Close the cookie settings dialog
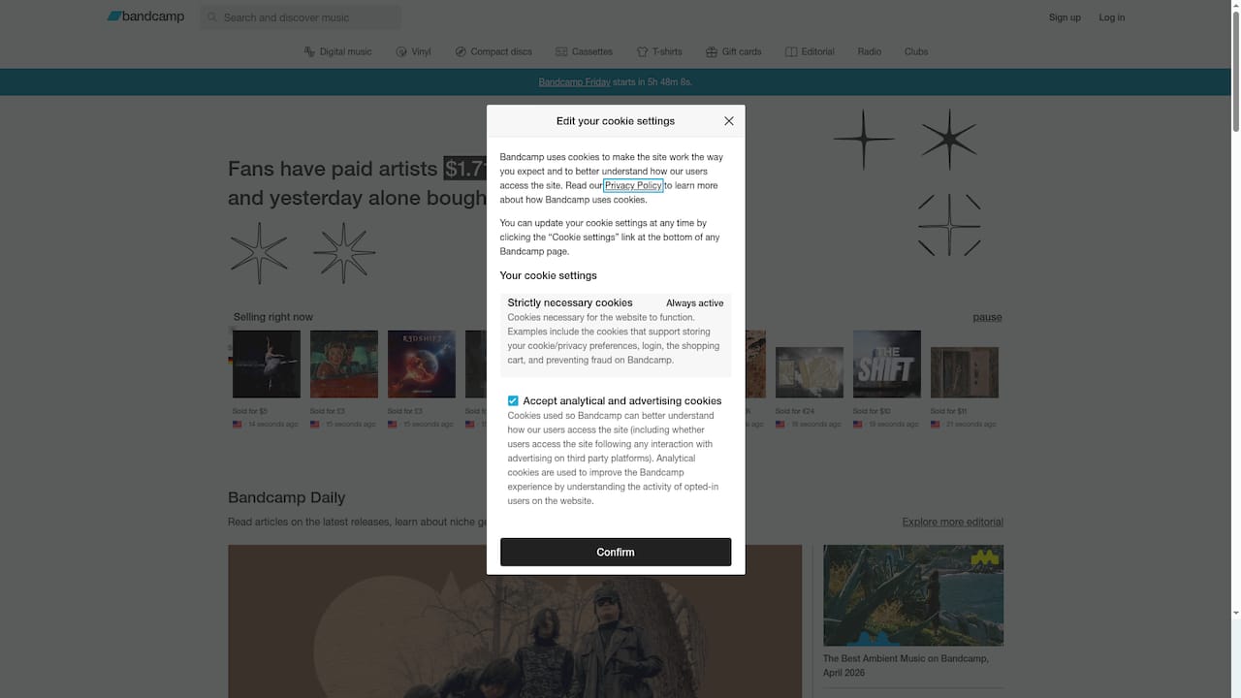The width and height of the screenshot is (1241, 698). (729, 121)
